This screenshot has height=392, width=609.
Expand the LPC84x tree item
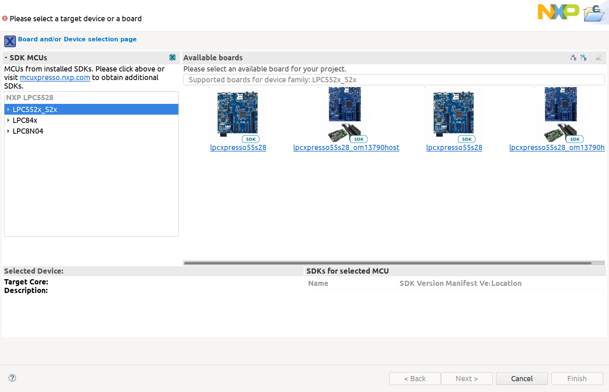point(8,120)
